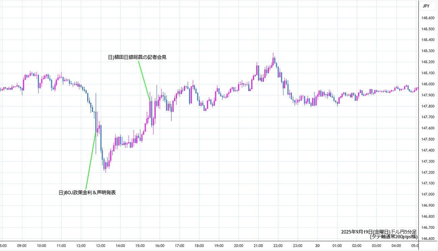438x251 pixels.
Task: Click the 13:00 time axis label
Action: tap(101, 246)
